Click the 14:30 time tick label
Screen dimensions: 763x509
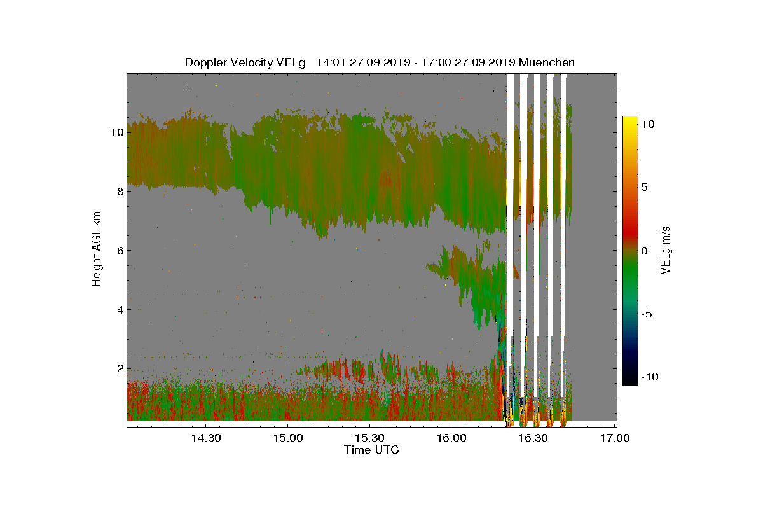(x=205, y=438)
